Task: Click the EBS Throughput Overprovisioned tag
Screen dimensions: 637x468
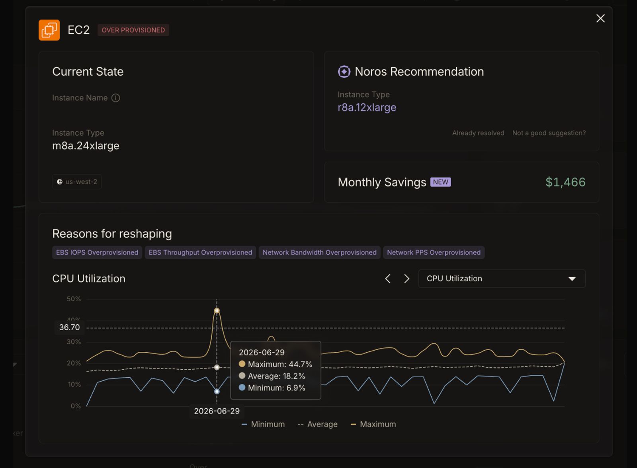Action: pos(200,252)
